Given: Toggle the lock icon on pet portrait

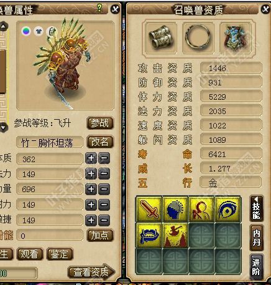Looking at the screenshot, I should pos(52,31).
